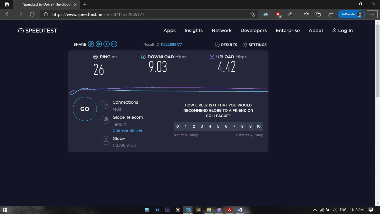The image size is (380, 214).
Task: Go back in browser history
Action: (8, 14)
